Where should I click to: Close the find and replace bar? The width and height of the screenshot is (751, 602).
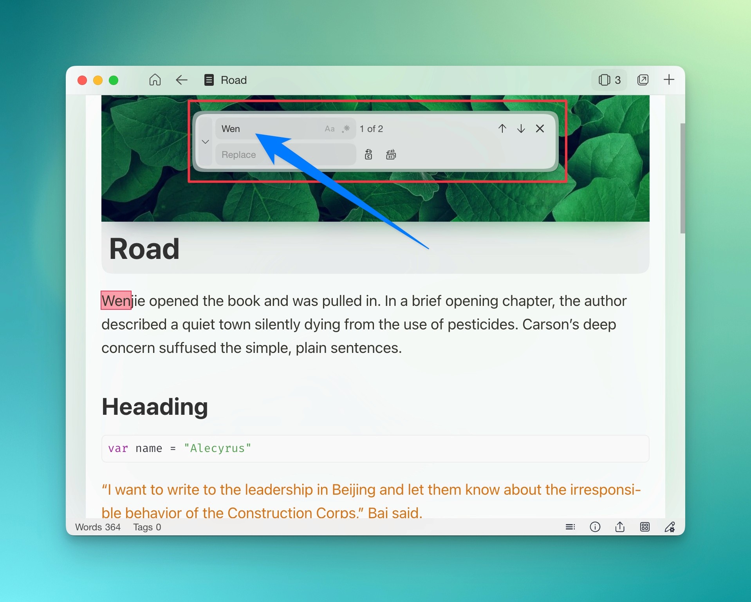coord(540,128)
